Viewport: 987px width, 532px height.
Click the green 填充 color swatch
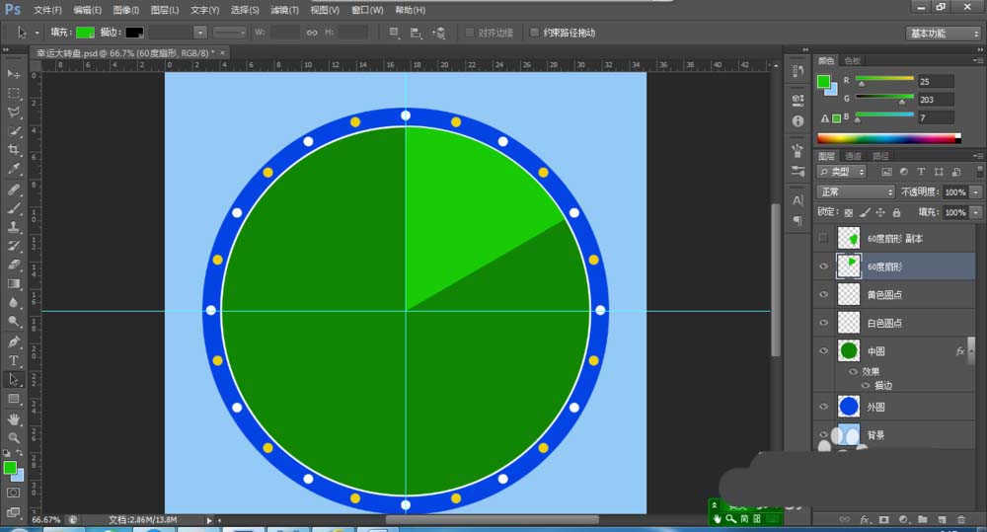(86, 33)
